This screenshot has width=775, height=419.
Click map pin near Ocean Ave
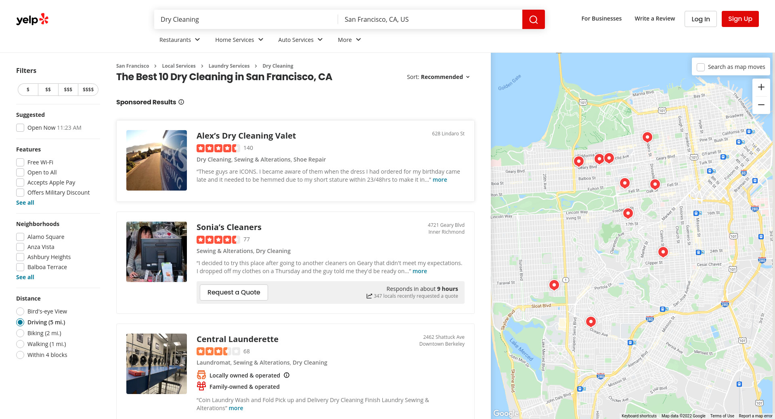[x=591, y=321]
